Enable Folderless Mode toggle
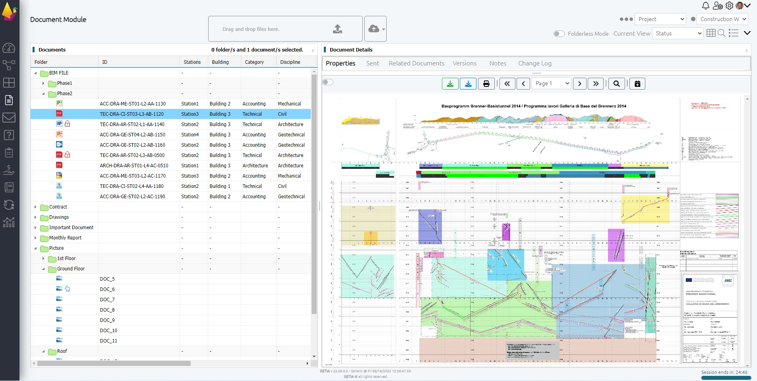 [x=559, y=34]
